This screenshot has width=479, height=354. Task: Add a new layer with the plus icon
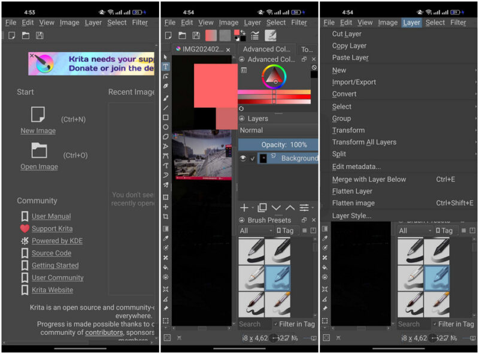click(x=243, y=207)
